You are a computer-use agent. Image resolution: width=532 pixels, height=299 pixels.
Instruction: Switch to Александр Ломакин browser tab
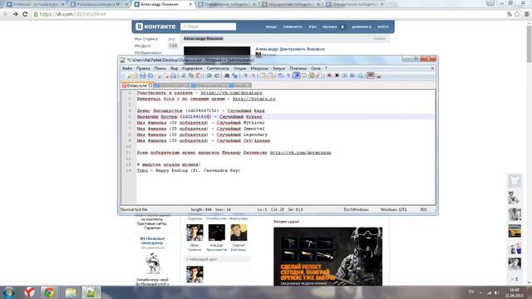(163, 4)
